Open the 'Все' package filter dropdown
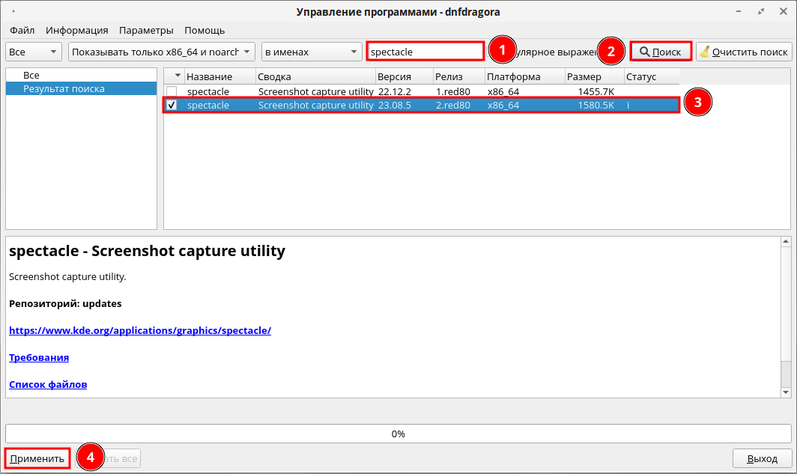The height and width of the screenshot is (474, 797). coord(34,52)
